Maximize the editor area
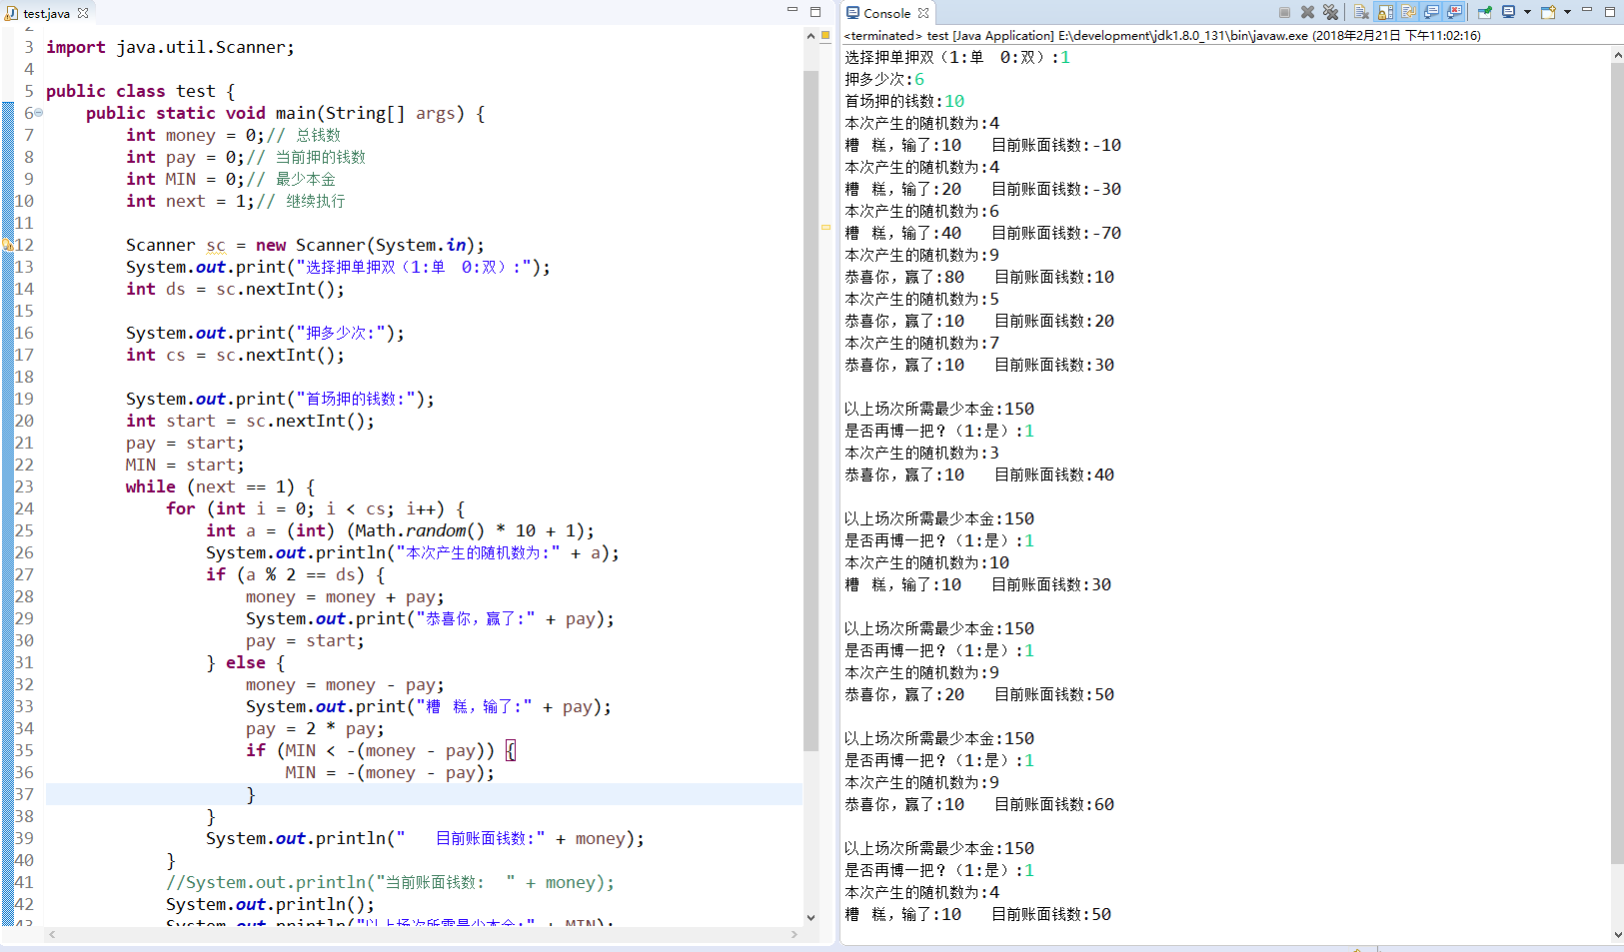Viewport: 1624px width, 952px height. [x=815, y=11]
